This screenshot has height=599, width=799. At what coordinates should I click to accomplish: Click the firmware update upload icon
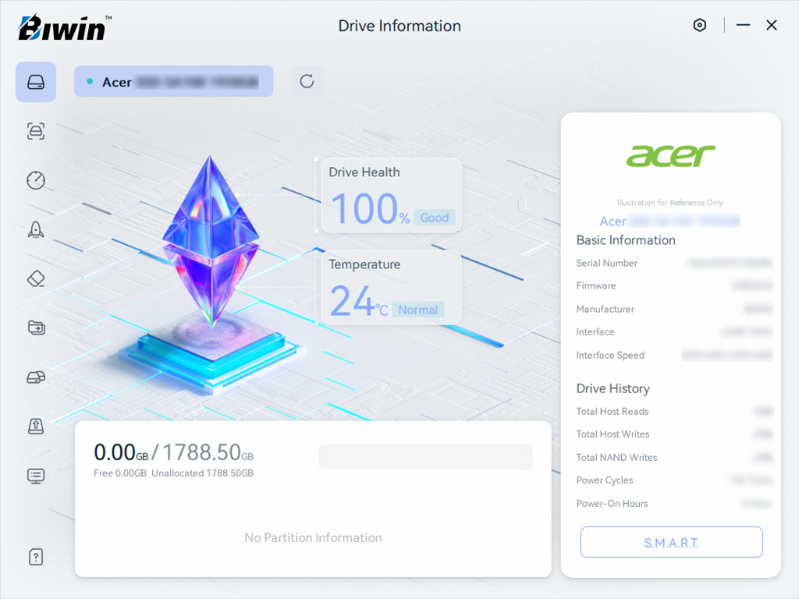coord(36,426)
